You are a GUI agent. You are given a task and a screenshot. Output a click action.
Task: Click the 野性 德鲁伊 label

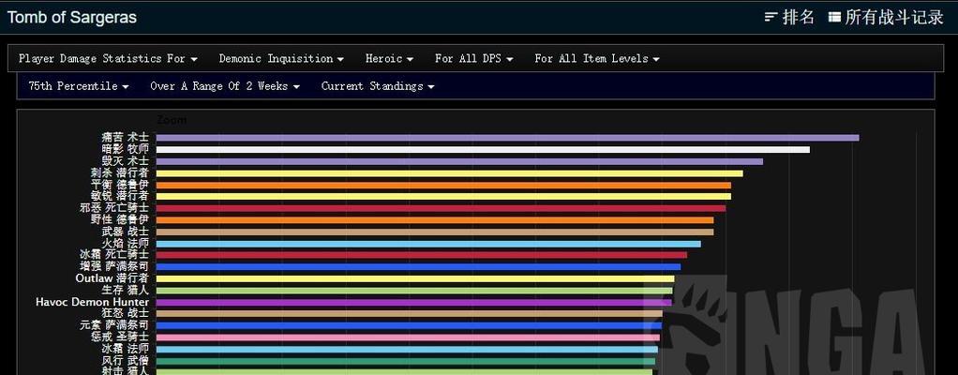pyautogui.click(x=120, y=219)
